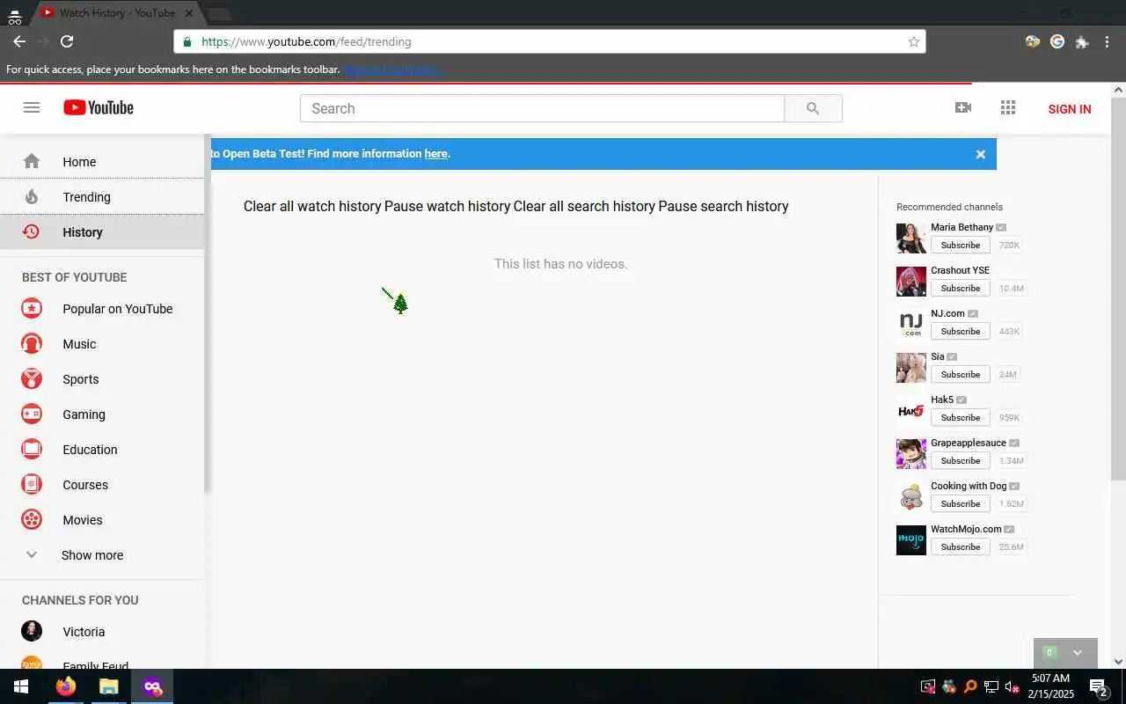Click the Trending flame icon
The image size is (1126, 704).
click(x=32, y=196)
